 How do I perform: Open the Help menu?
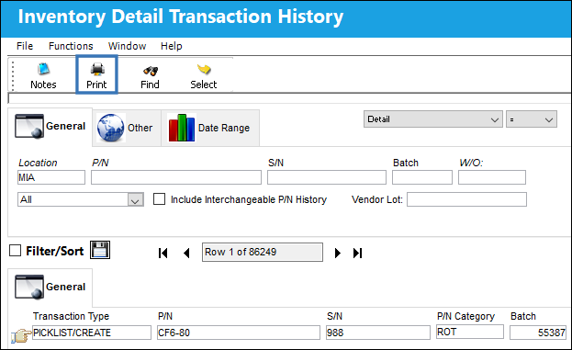[x=172, y=46]
